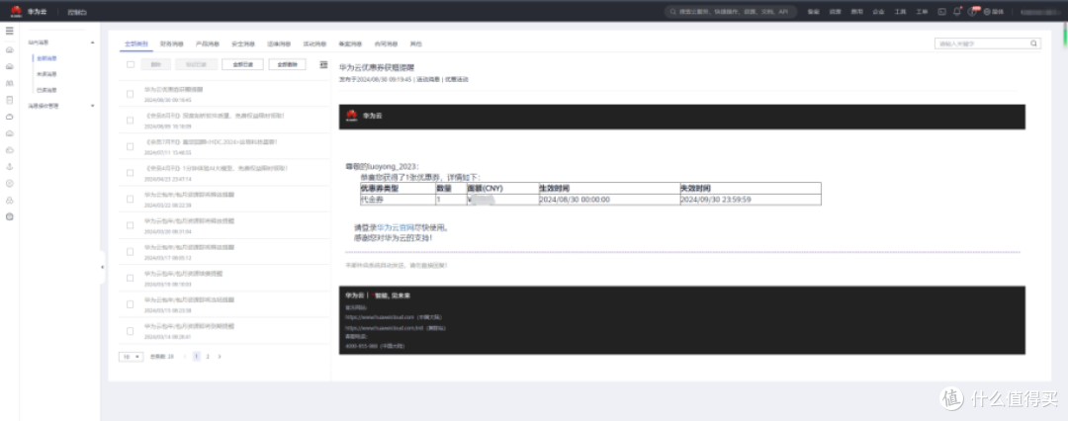The width and height of the screenshot is (1068, 421).
Task: Switch to the 备案消息 tab
Action: click(x=350, y=43)
